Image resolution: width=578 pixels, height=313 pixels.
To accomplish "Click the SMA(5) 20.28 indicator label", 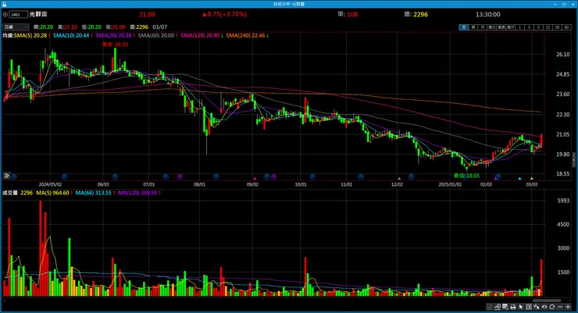I will tap(30, 36).
